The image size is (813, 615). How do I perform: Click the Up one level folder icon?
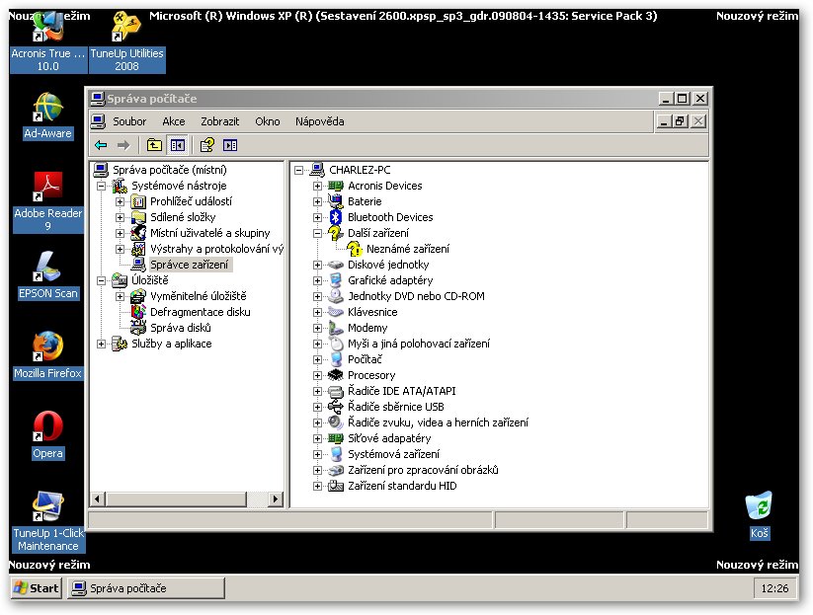click(x=154, y=145)
